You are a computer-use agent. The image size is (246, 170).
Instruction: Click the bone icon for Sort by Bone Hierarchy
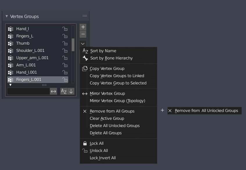(85, 58)
